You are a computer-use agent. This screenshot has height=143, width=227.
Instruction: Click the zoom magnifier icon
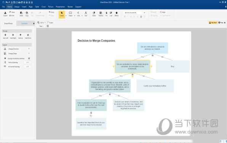point(38,22)
